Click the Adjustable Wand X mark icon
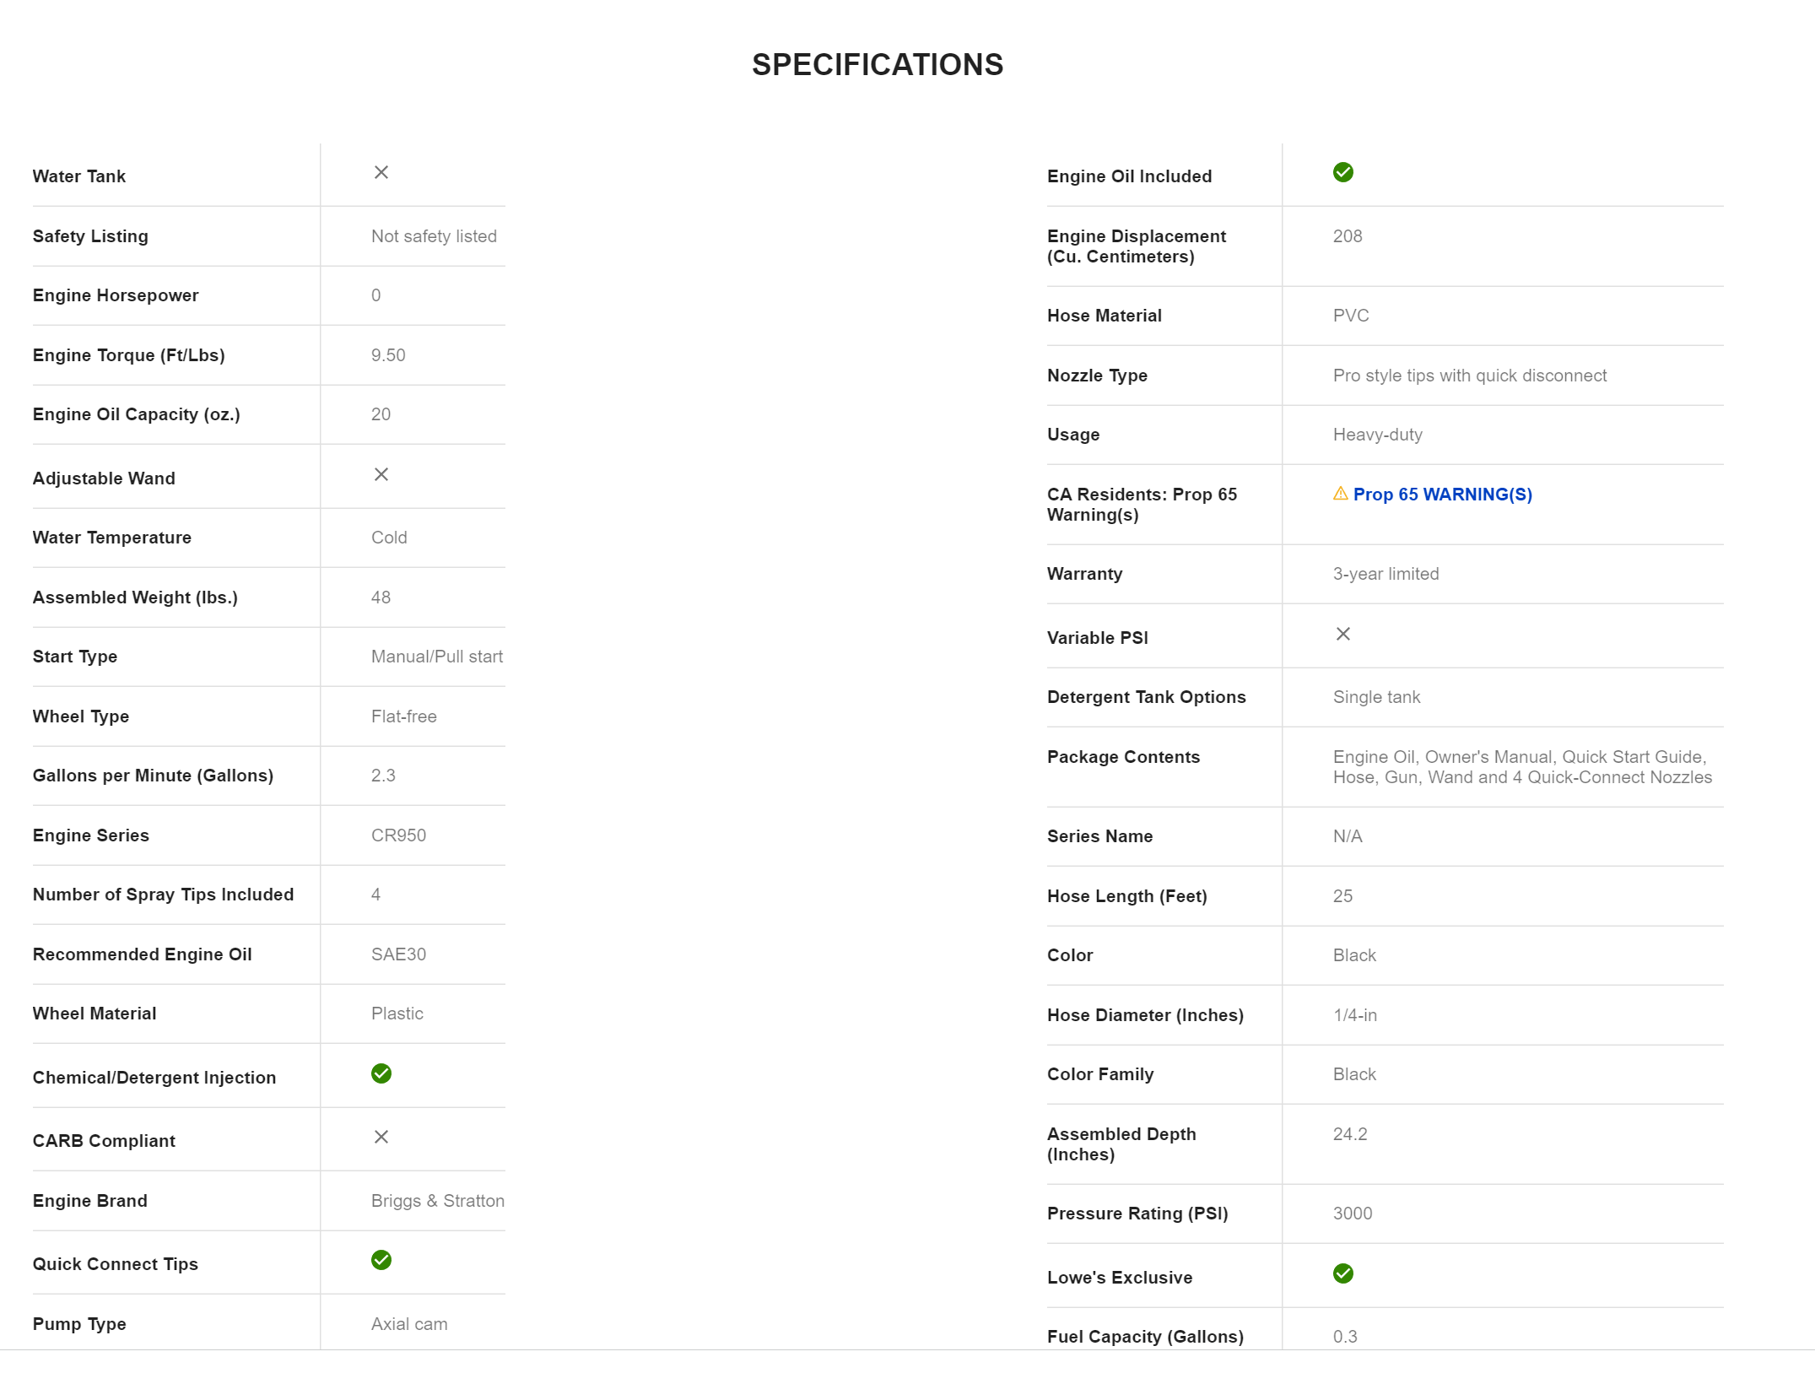This screenshot has height=1384, width=1815. tap(381, 475)
